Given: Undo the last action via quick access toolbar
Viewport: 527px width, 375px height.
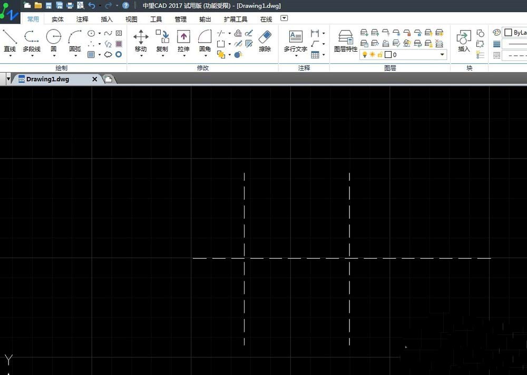Looking at the screenshot, I should point(91,5).
